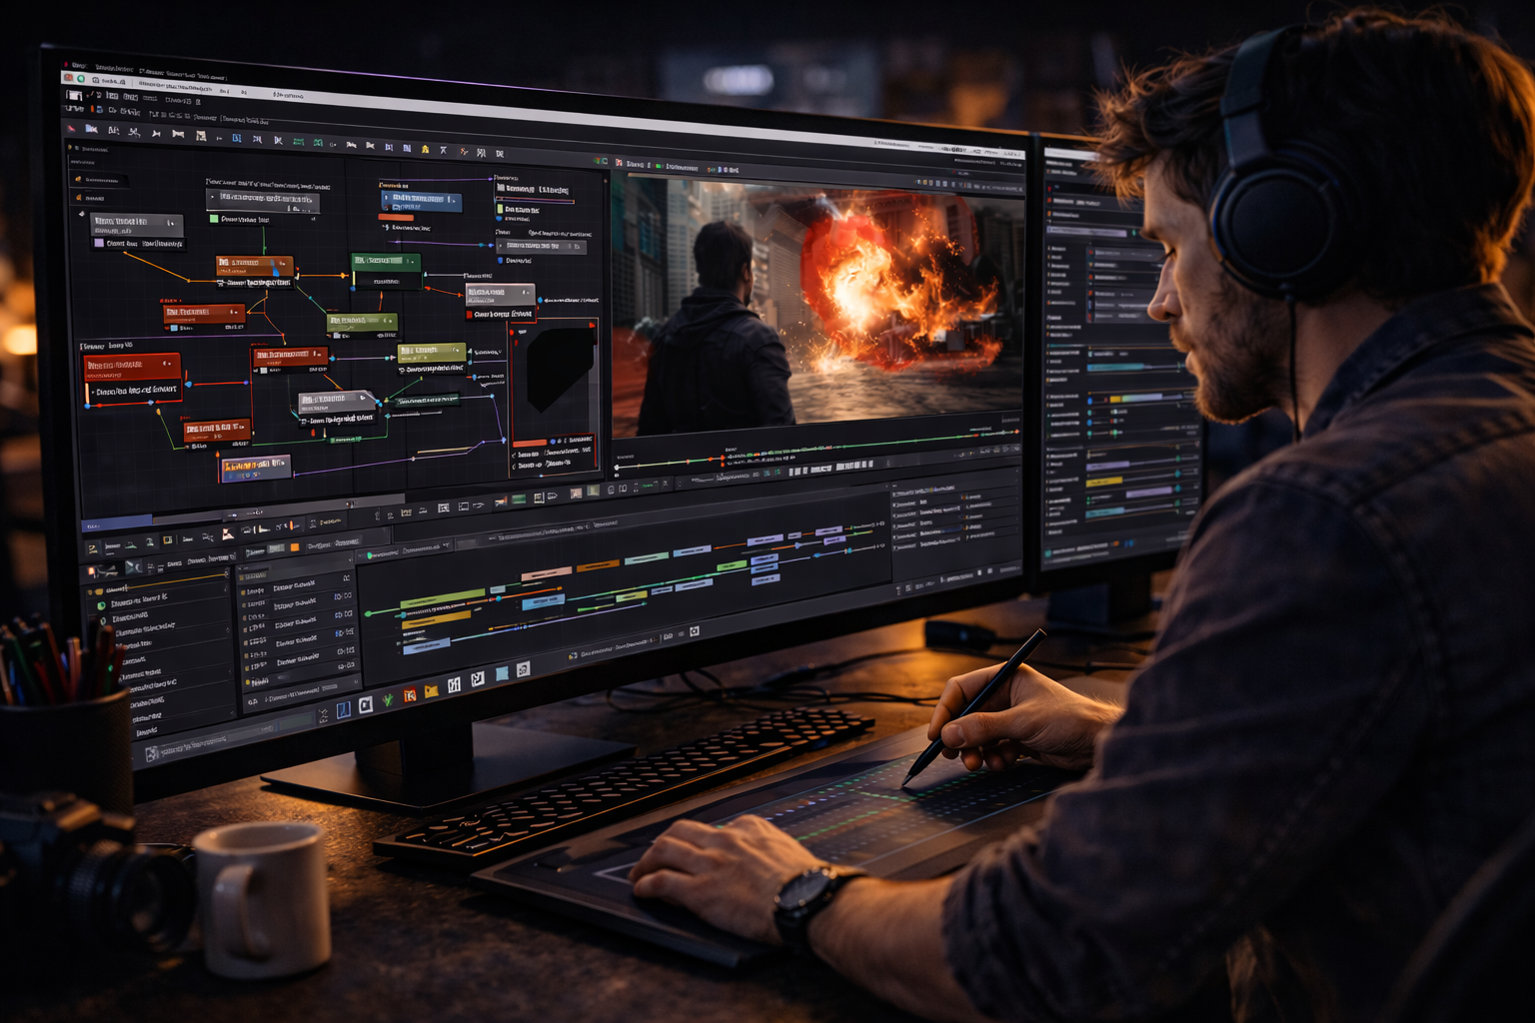Expand the wide gray node at top of graph
The height and width of the screenshot is (1023, 1535).
point(262,200)
